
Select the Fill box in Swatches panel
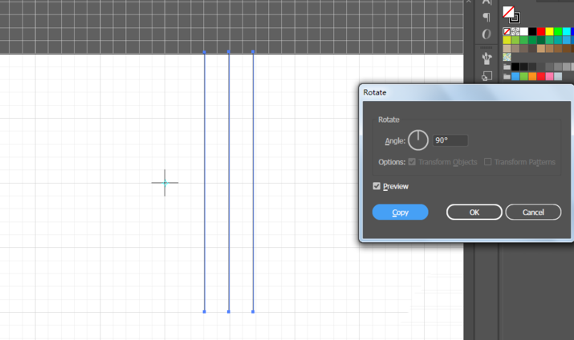[x=508, y=12]
